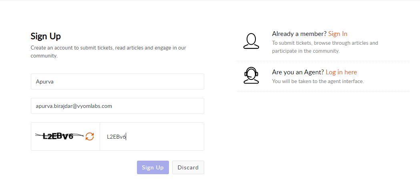420x183 pixels.
Task: Focus the name field containing Apurva
Action: [x=117, y=82]
